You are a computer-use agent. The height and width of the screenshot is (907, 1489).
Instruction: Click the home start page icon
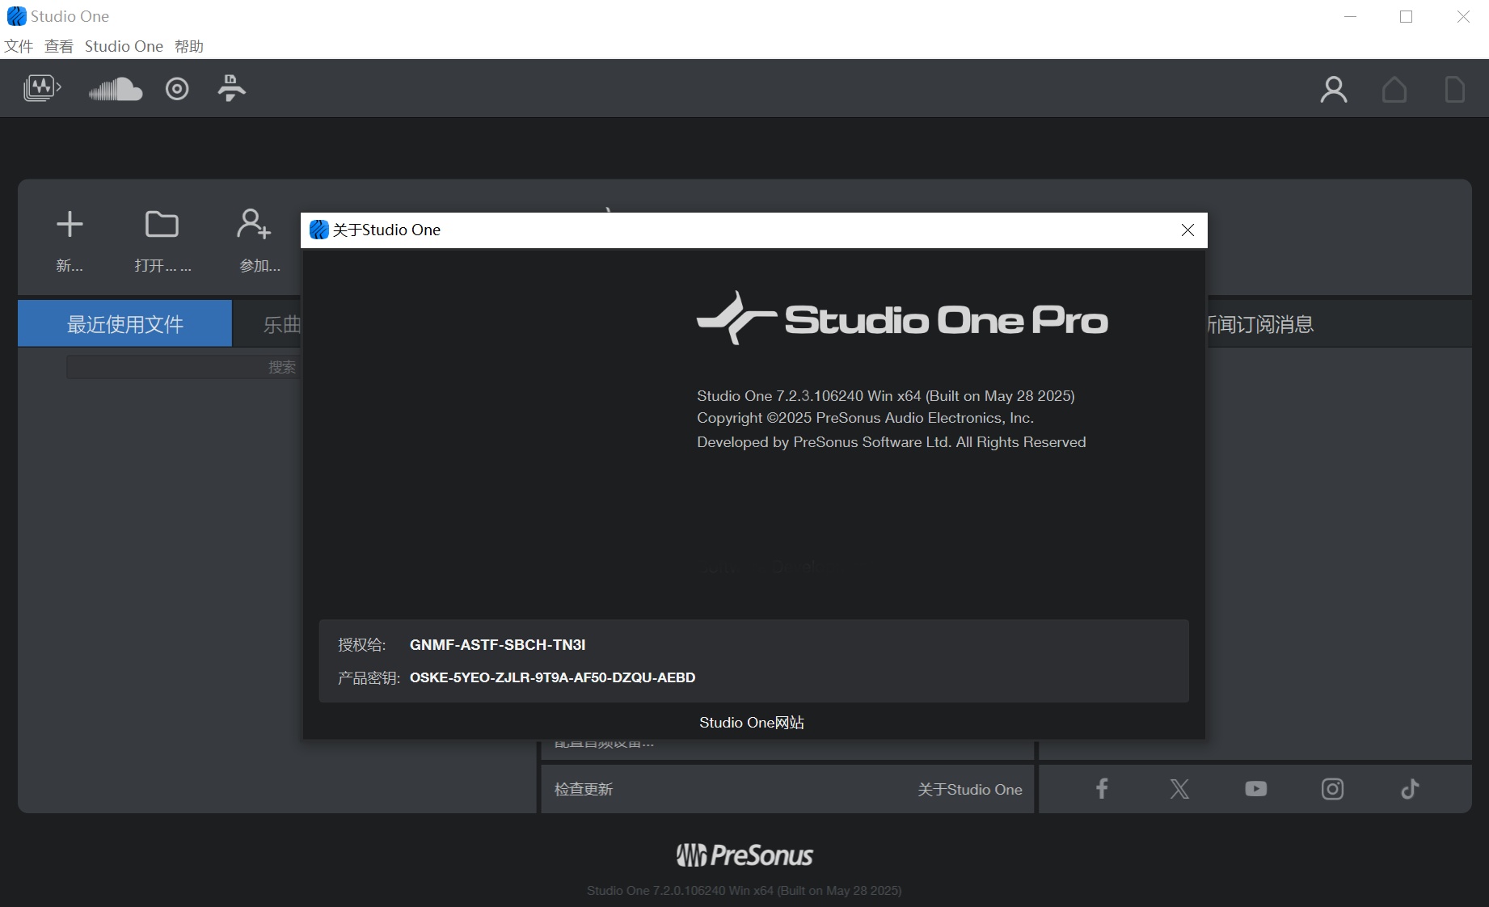[1394, 89]
